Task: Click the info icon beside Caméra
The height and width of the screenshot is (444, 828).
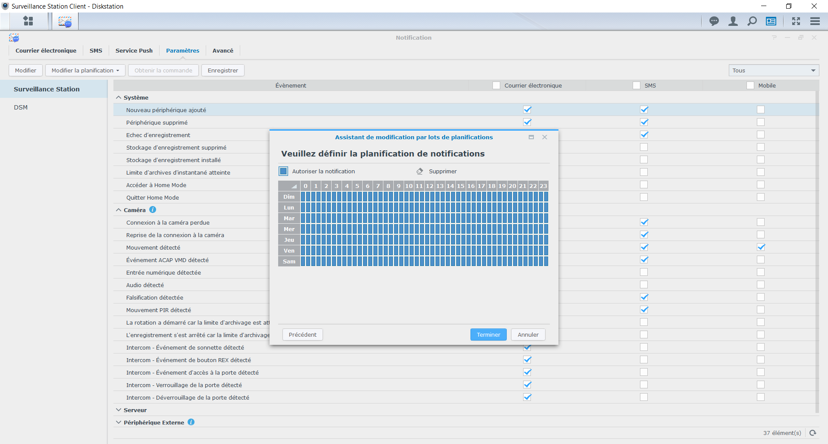Action: (153, 210)
